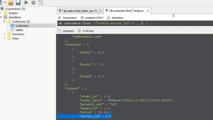Click the 0.003 sec. timing label
The width and height of the screenshot is (213, 120).
89,31
